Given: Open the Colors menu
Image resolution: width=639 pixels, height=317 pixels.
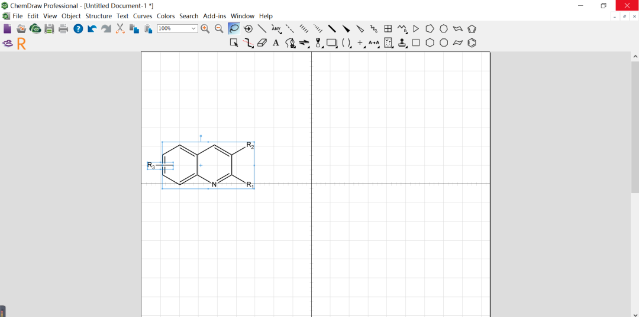Looking at the screenshot, I should coord(166,17).
